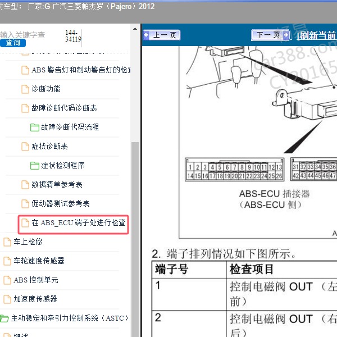
Task: Open the 诊断功能 tree item
Action: tap(46, 89)
